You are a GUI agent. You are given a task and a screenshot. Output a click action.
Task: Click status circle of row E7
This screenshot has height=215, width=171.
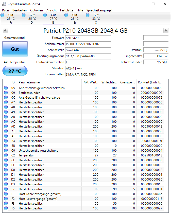(6, 189)
